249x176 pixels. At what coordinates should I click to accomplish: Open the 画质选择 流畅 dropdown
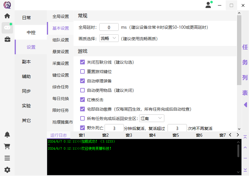[x=109, y=38]
